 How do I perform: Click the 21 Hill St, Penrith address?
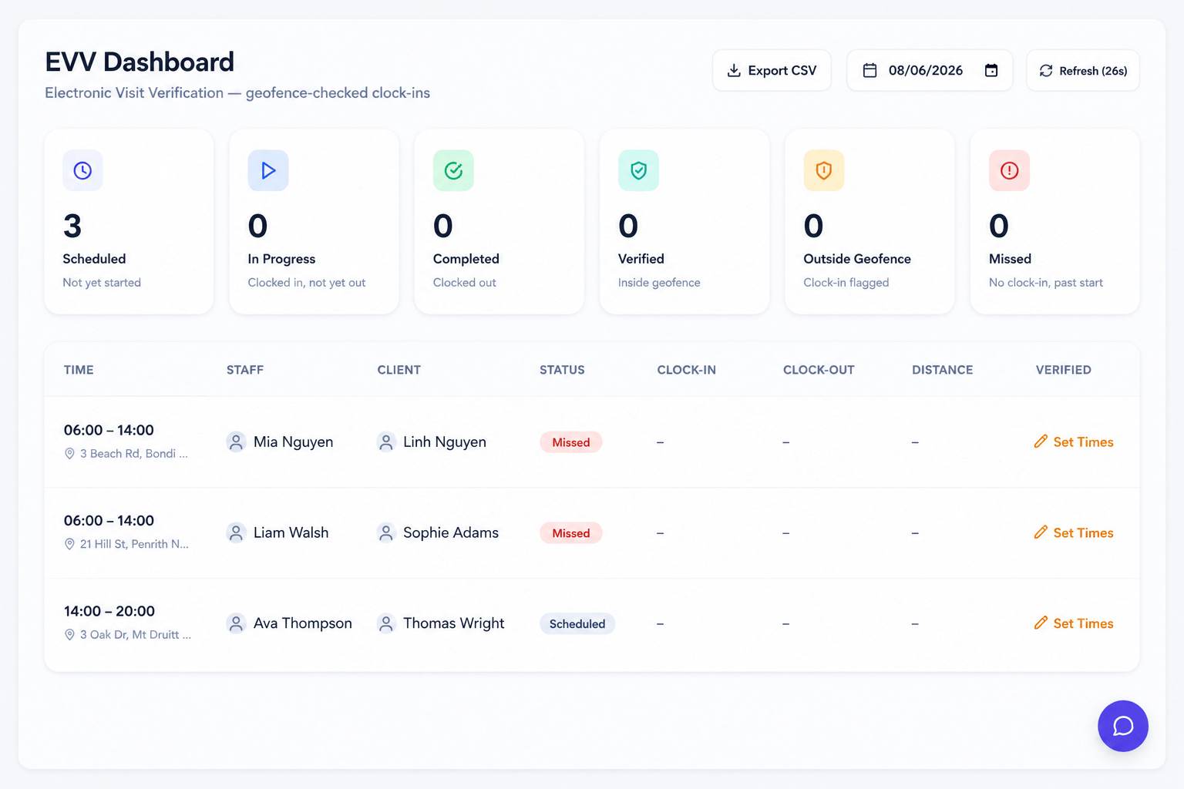tap(134, 544)
